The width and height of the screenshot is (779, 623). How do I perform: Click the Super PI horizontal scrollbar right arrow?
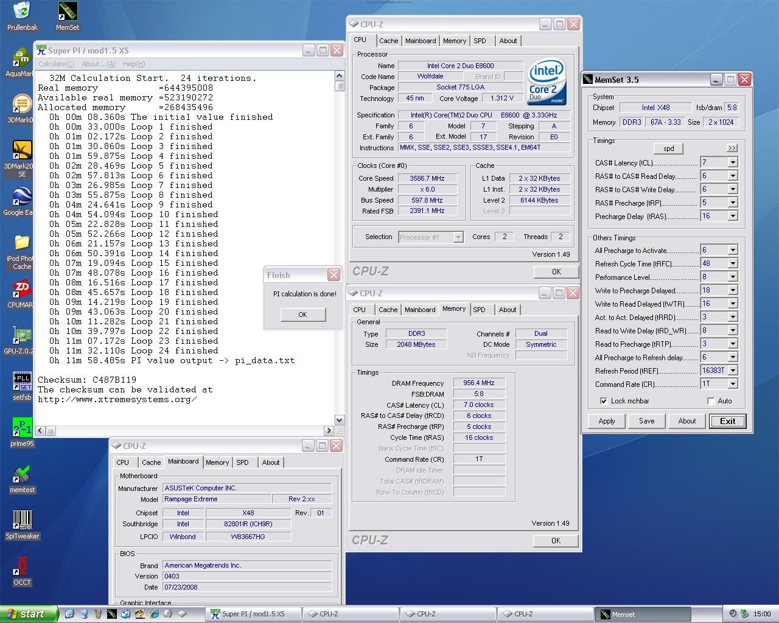click(329, 431)
